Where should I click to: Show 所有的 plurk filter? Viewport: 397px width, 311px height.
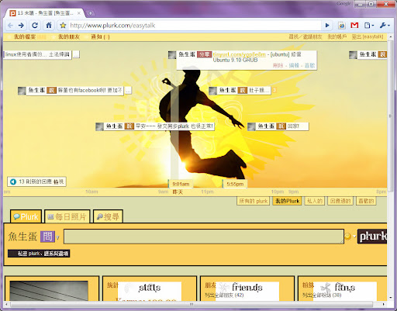[x=254, y=201]
